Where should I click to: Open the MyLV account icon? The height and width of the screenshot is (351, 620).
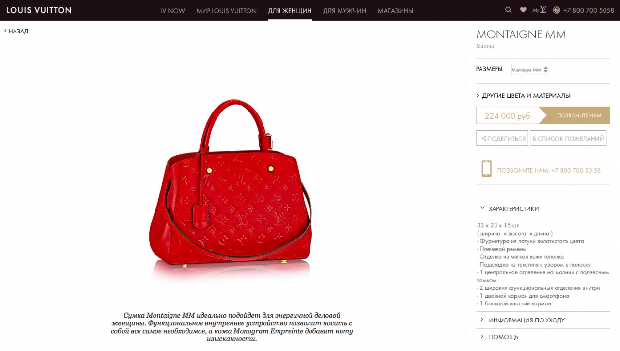(540, 10)
